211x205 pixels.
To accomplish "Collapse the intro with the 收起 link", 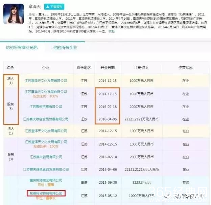I will (x=111, y=31).
